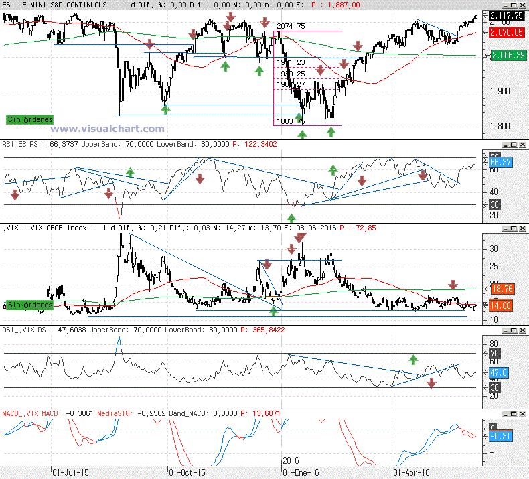Screen dimensions: 529x479
Task: Click the -0,31 MACD value tag
Action: (x=501, y=436)
